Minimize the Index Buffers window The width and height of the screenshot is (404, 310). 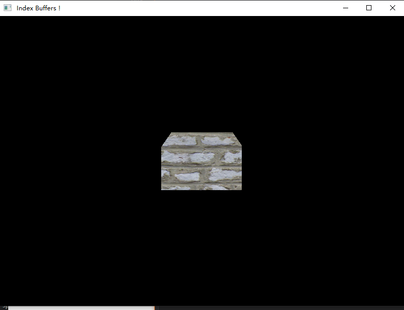(346, 8)
